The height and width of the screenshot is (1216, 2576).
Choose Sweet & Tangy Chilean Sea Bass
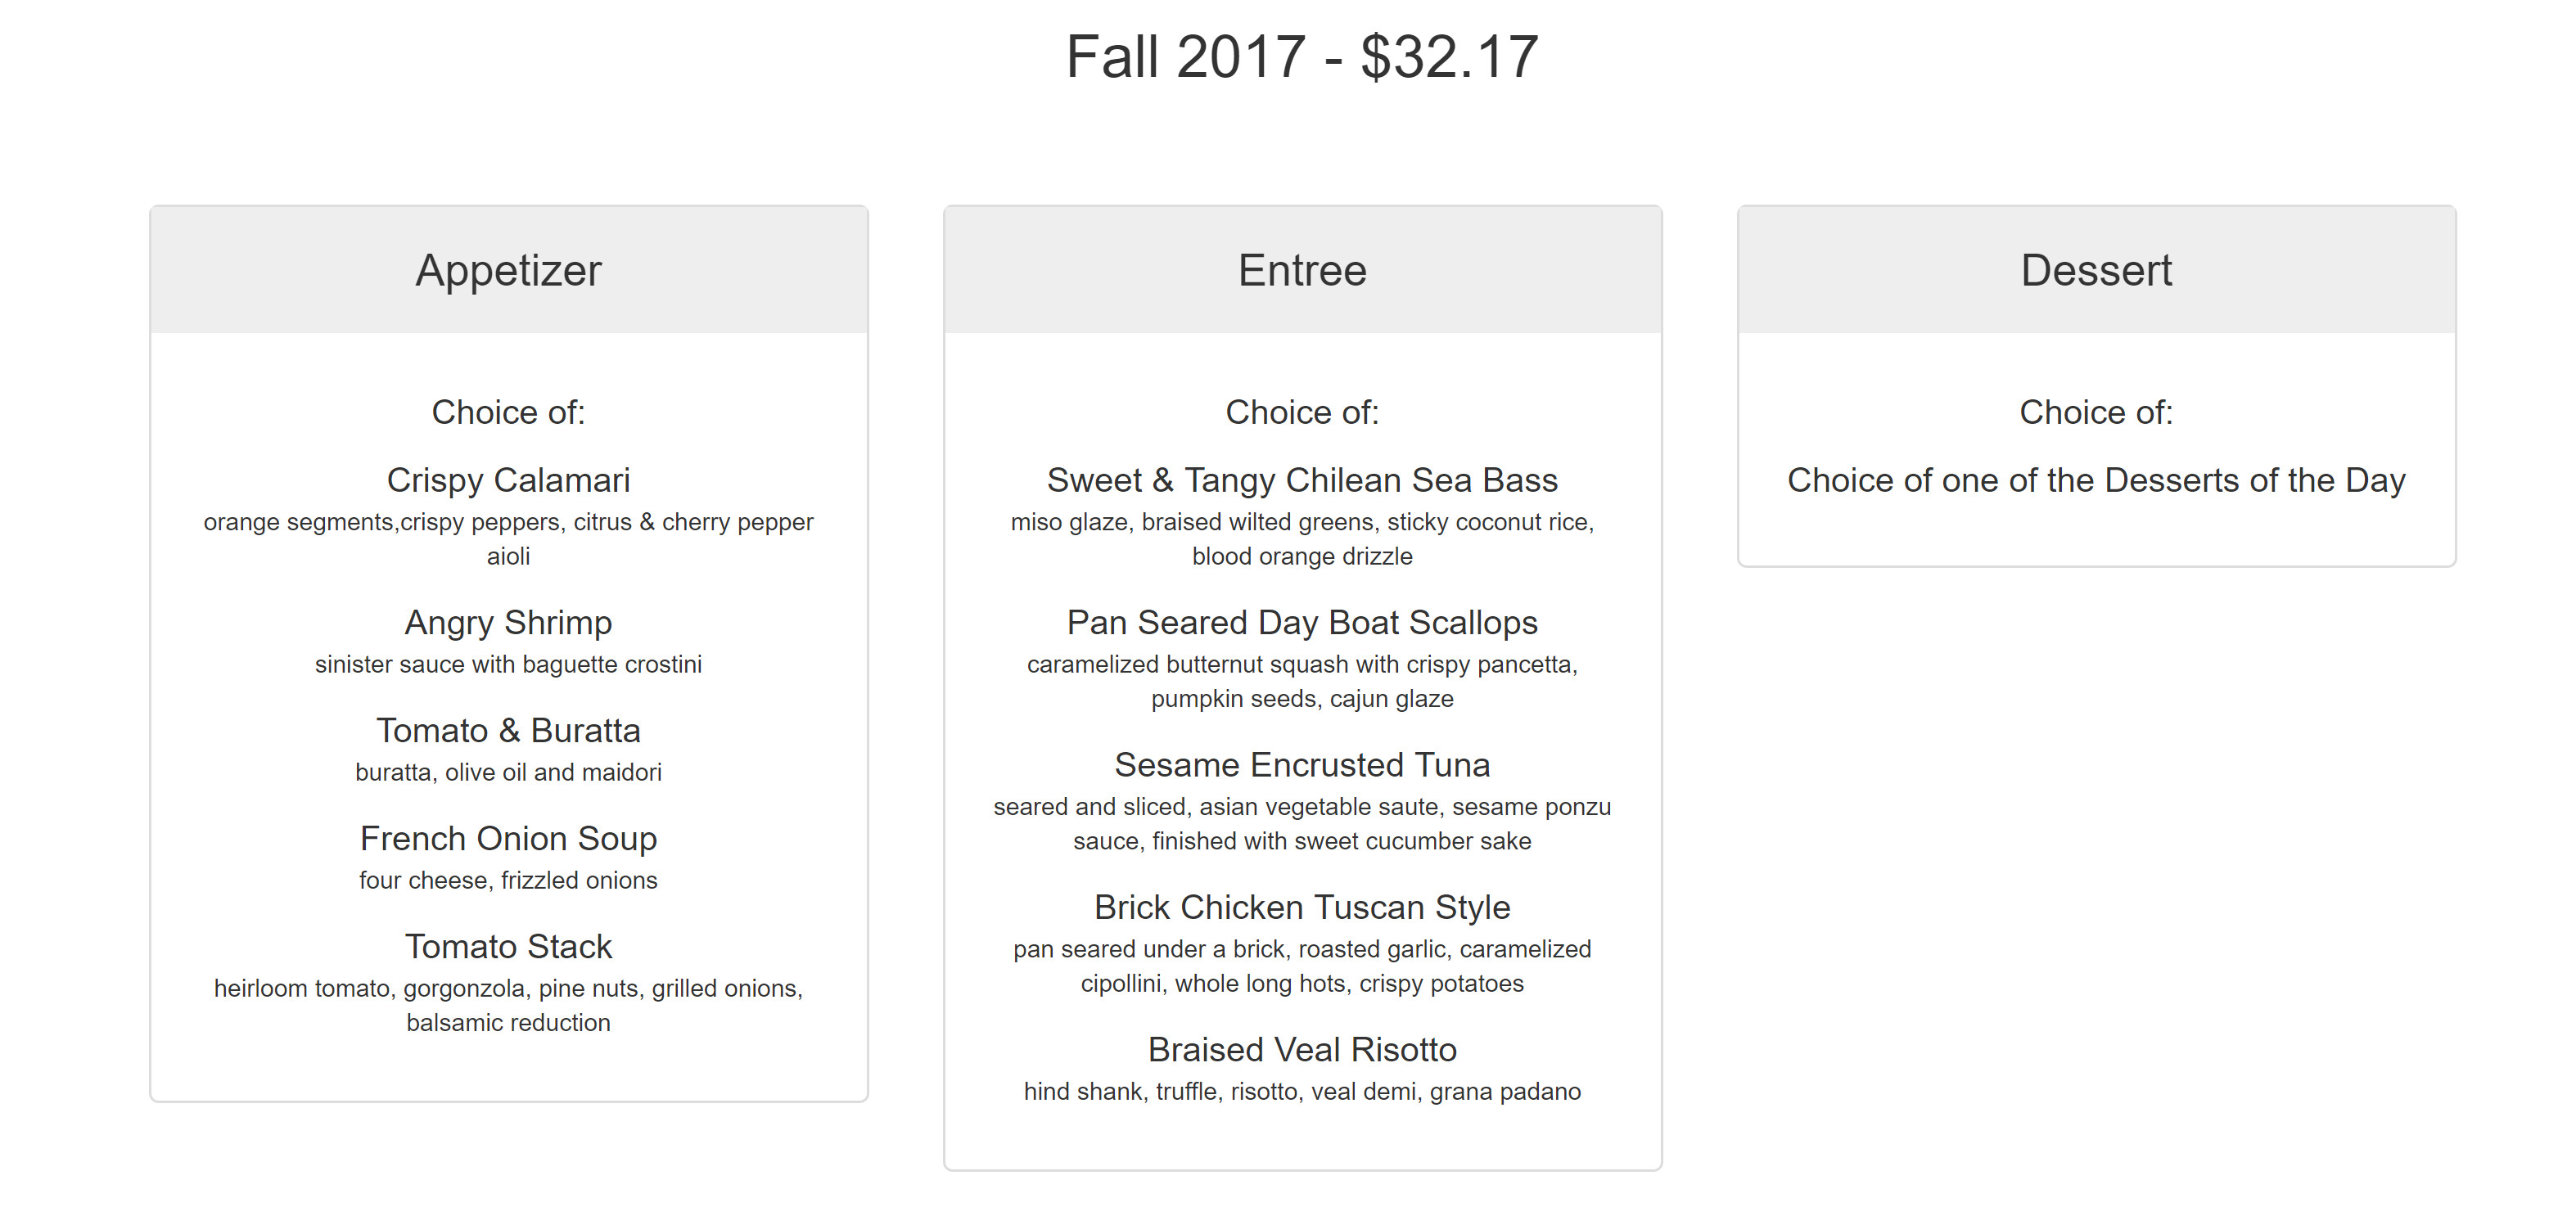tap(1302, 480)
